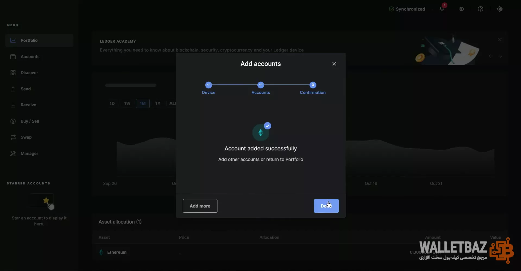Viewport: 521px width, 271px height.
Task: Toggle the eye icon for discreet mode
Action: 461,9
